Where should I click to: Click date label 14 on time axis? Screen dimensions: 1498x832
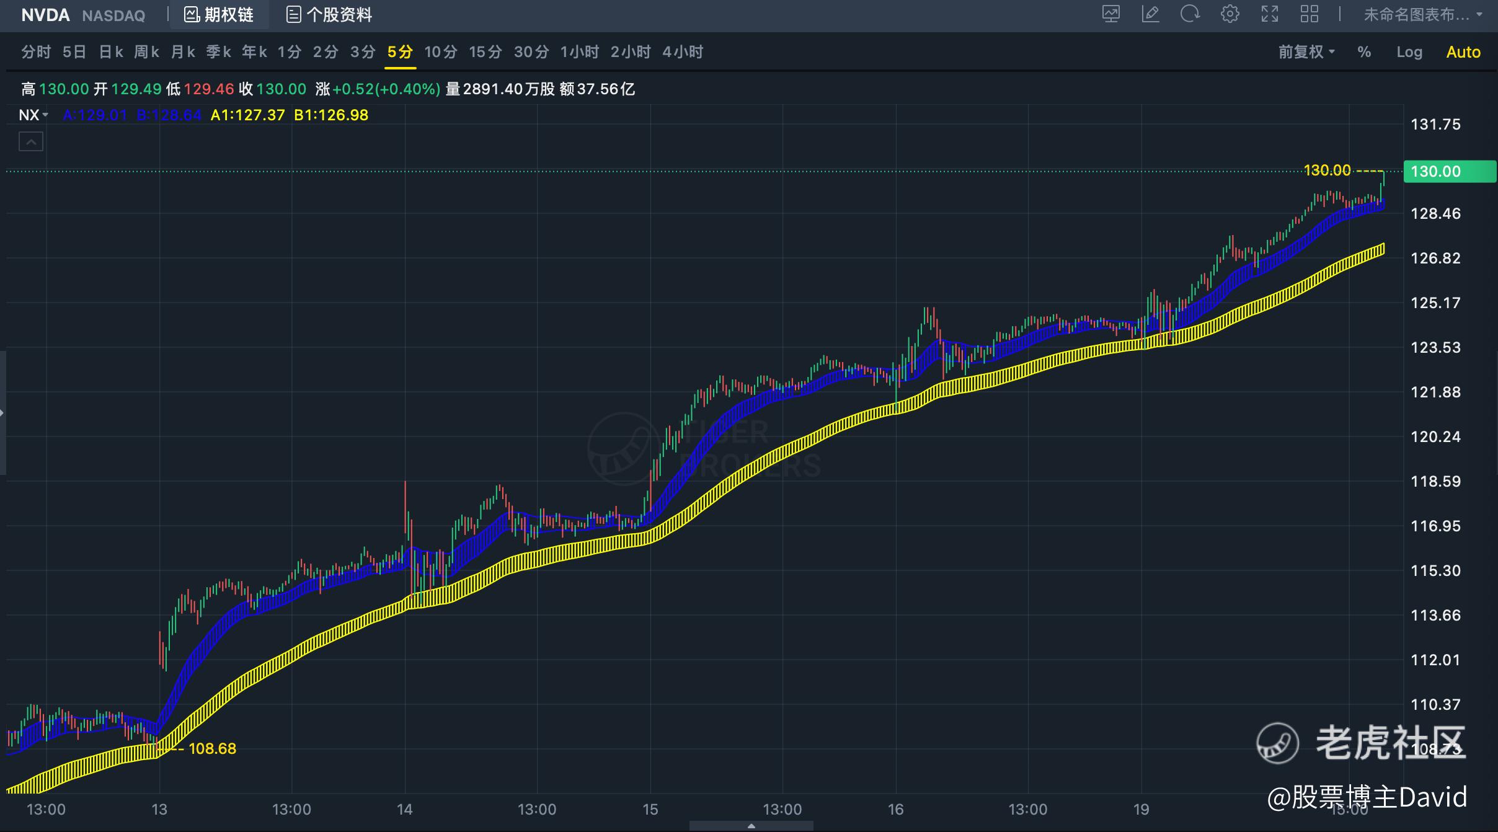[x=404, y=810]
